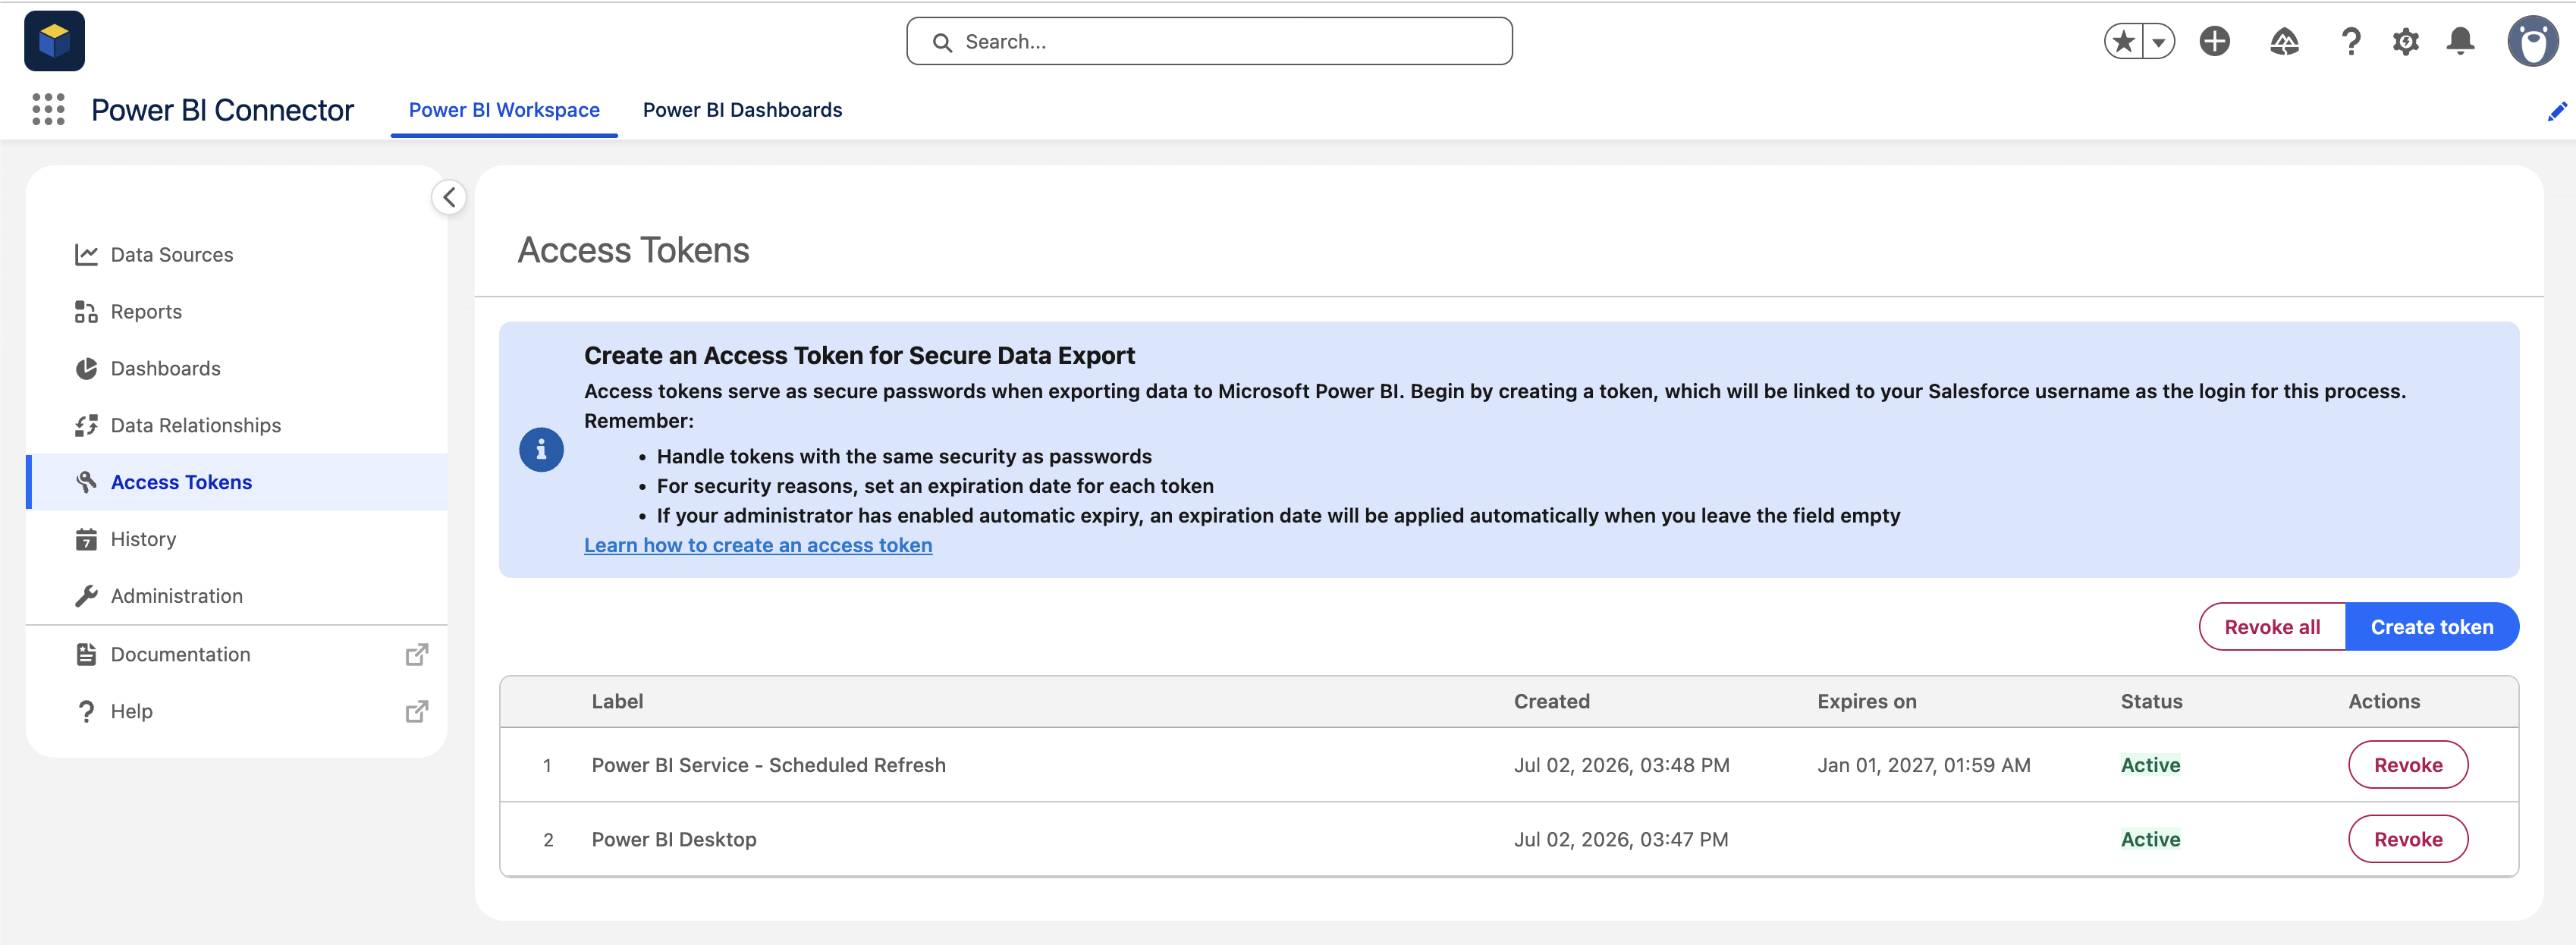Viewport: 2576px width, 945px height.
Task: Click the favorites star icon
Action: tap(2123, 41)
